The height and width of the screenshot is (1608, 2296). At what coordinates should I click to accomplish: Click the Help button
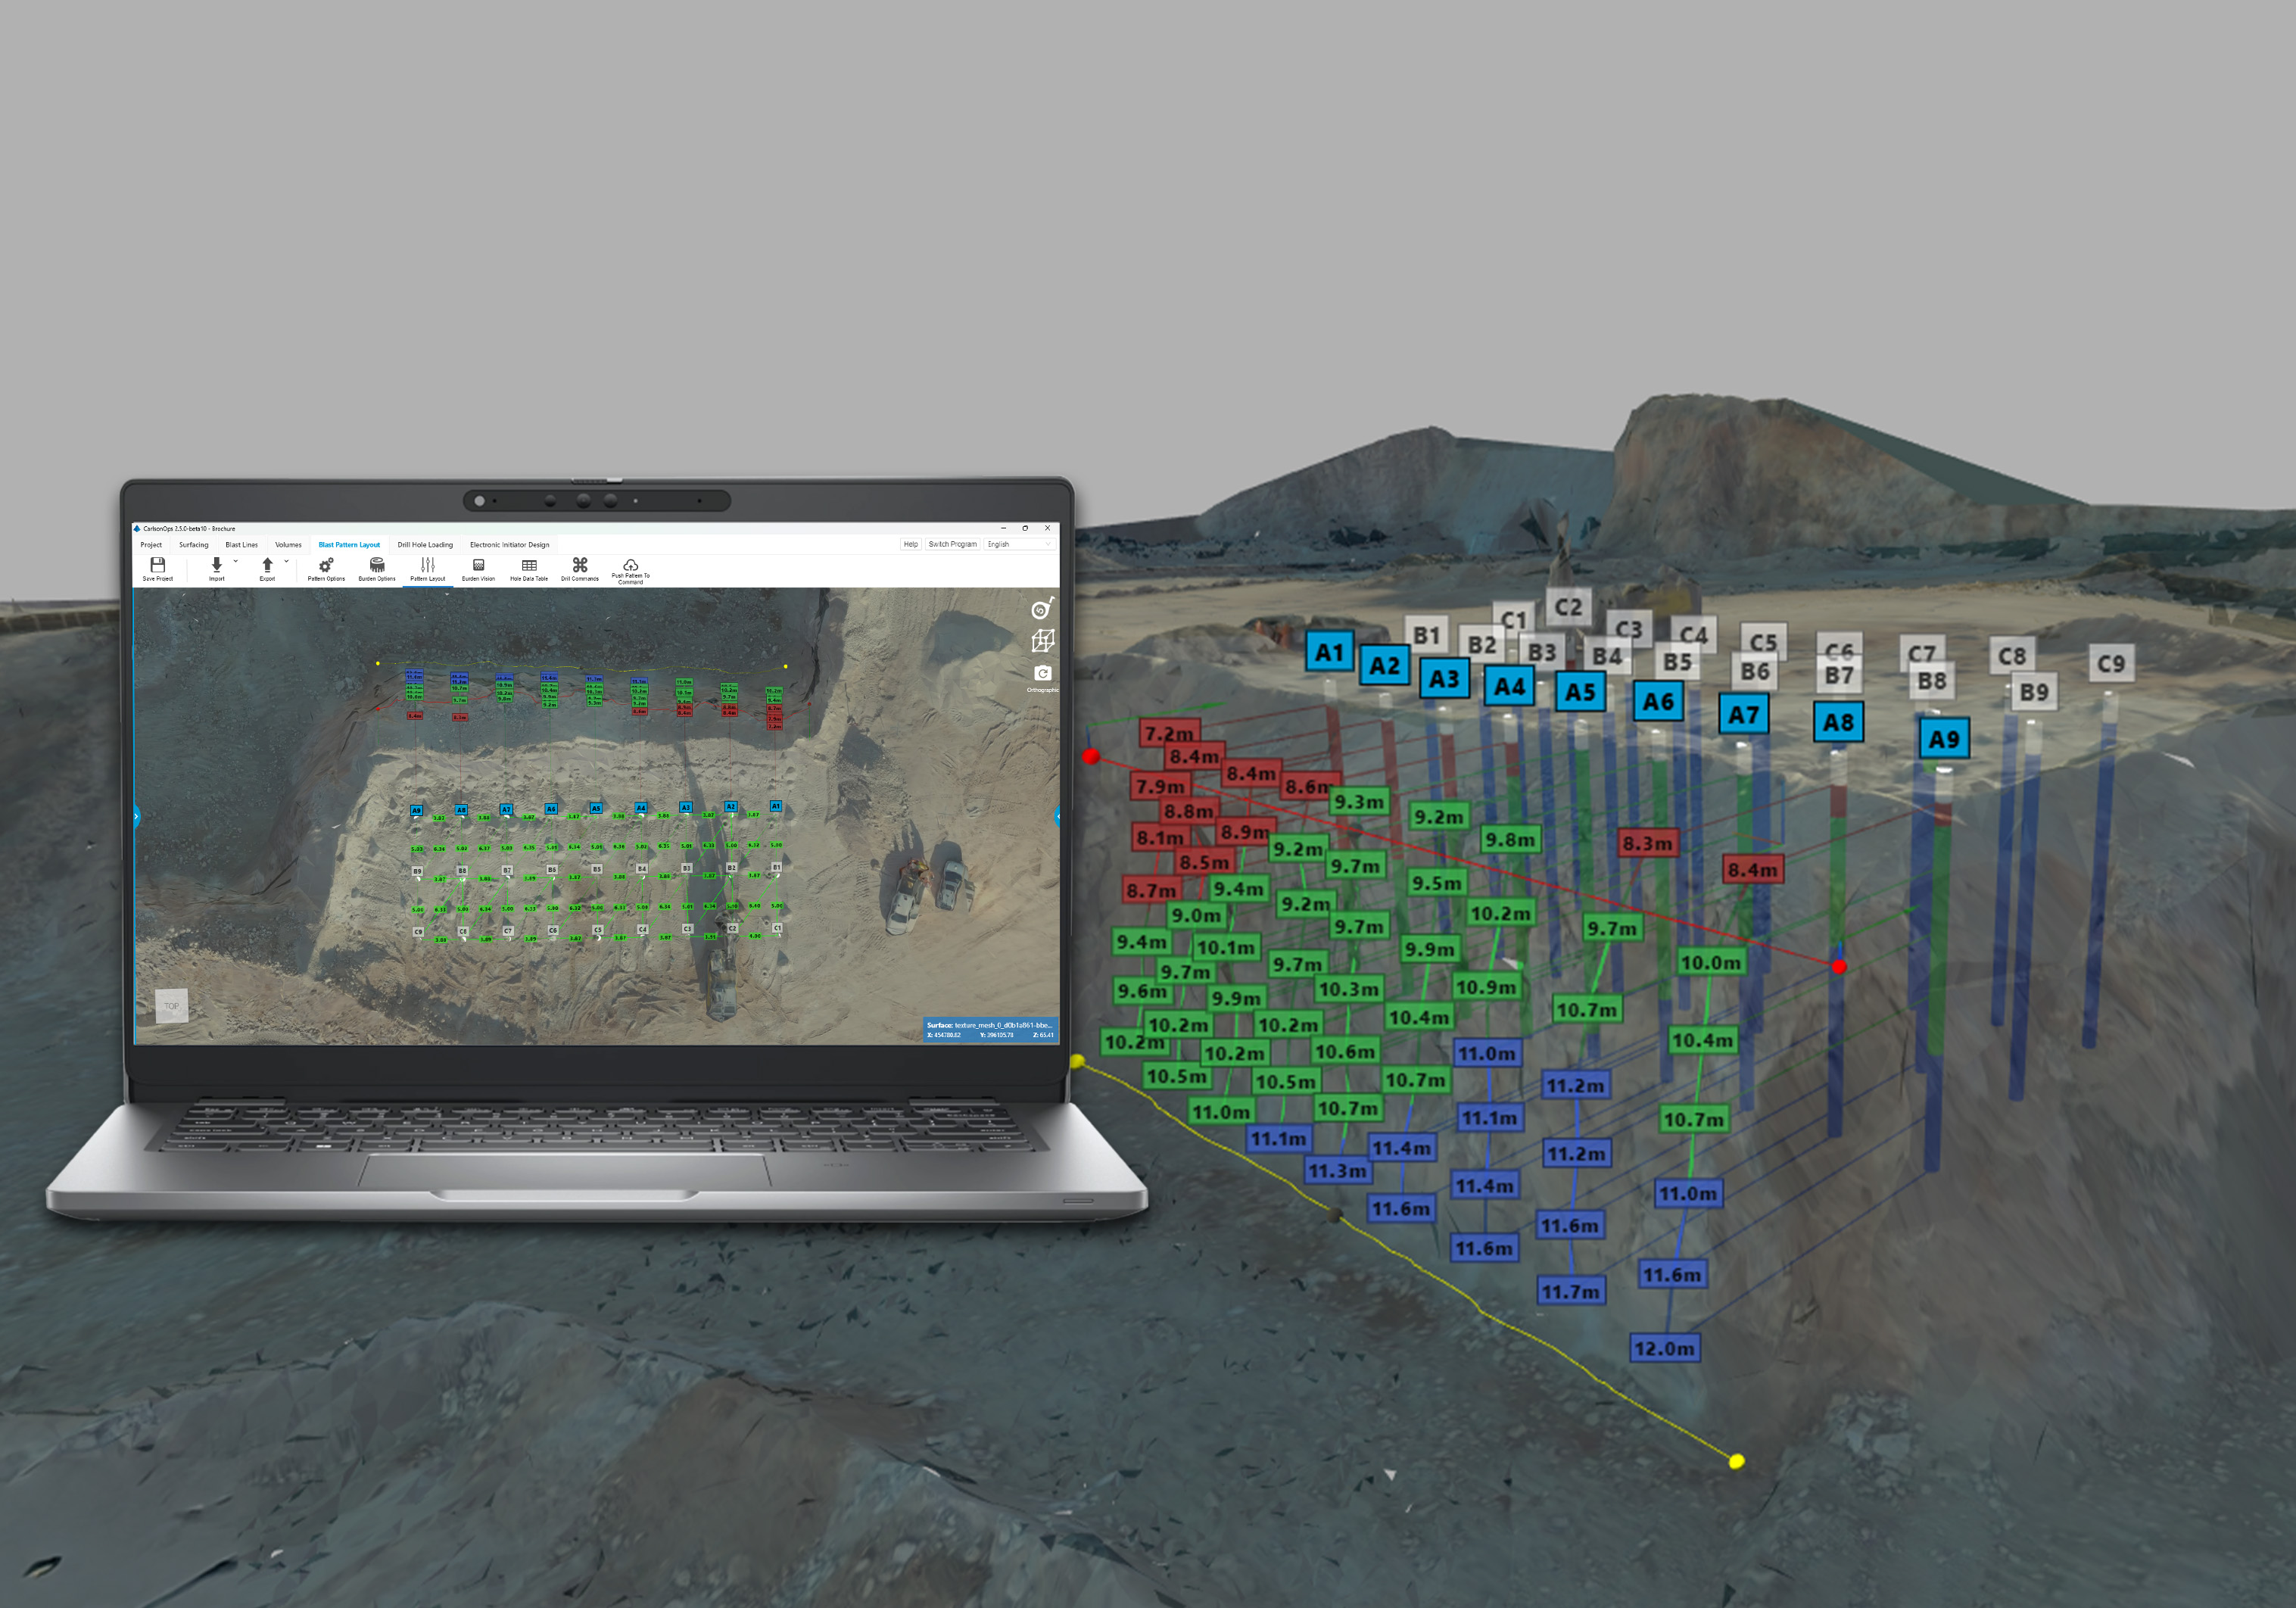pos(910,545)
